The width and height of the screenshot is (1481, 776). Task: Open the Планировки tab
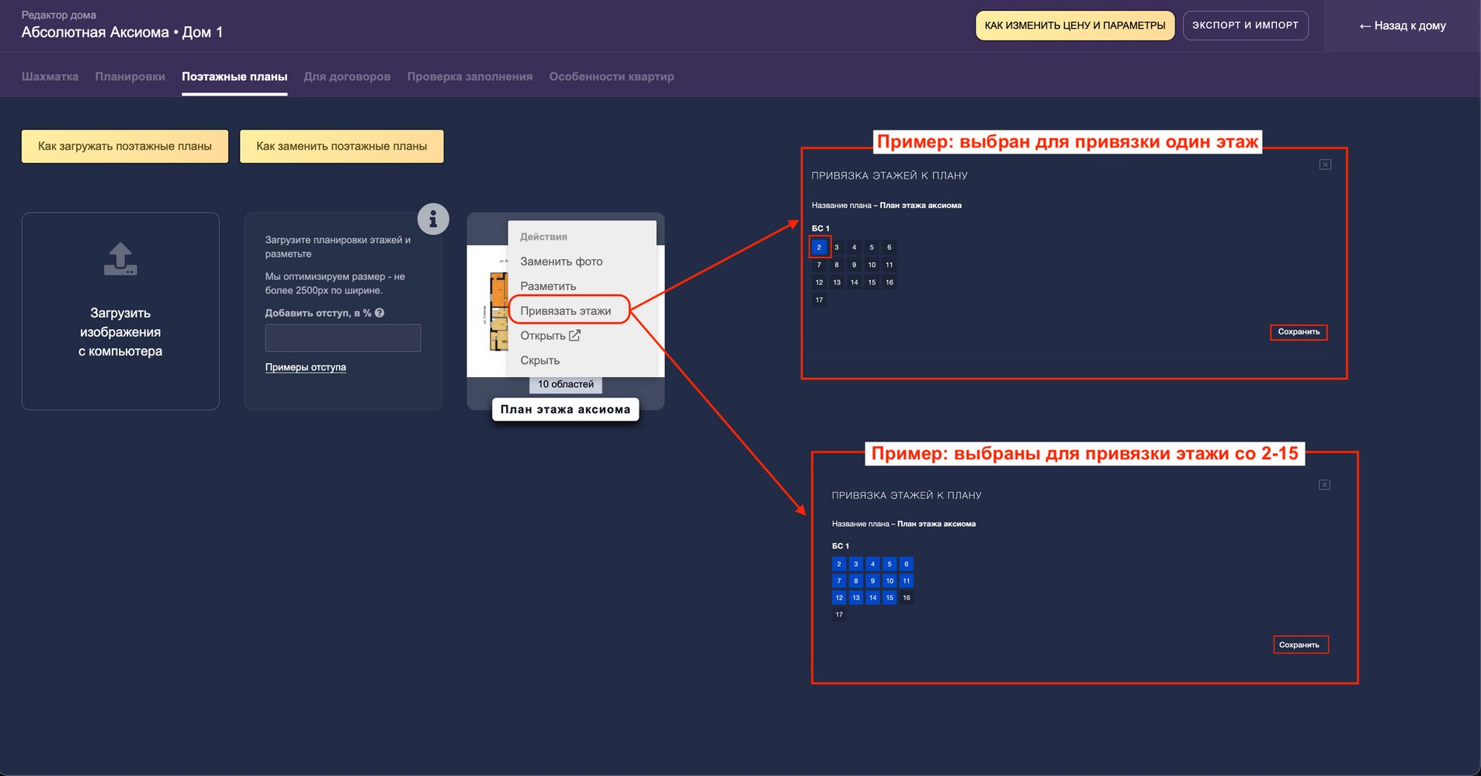point(130,76)
